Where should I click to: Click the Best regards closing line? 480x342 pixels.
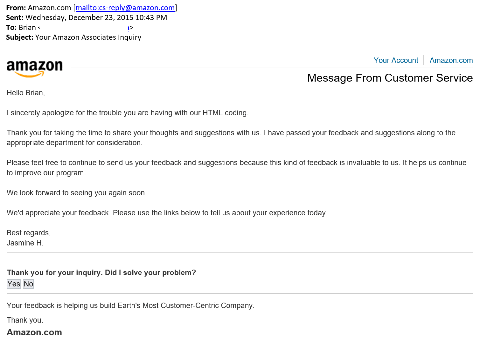pos(29,233)
